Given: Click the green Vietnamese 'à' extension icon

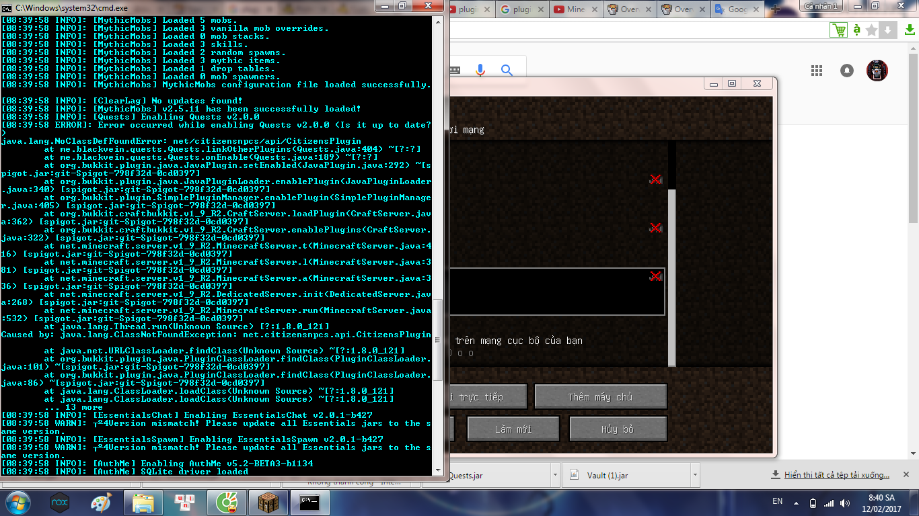Looking at the screenshot, I should [x=856, y=30].
